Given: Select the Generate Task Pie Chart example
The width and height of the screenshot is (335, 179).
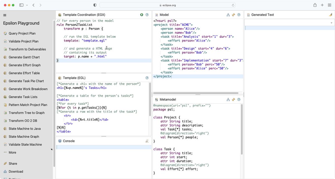Looking at the screenshot, I should pos(26,81).
